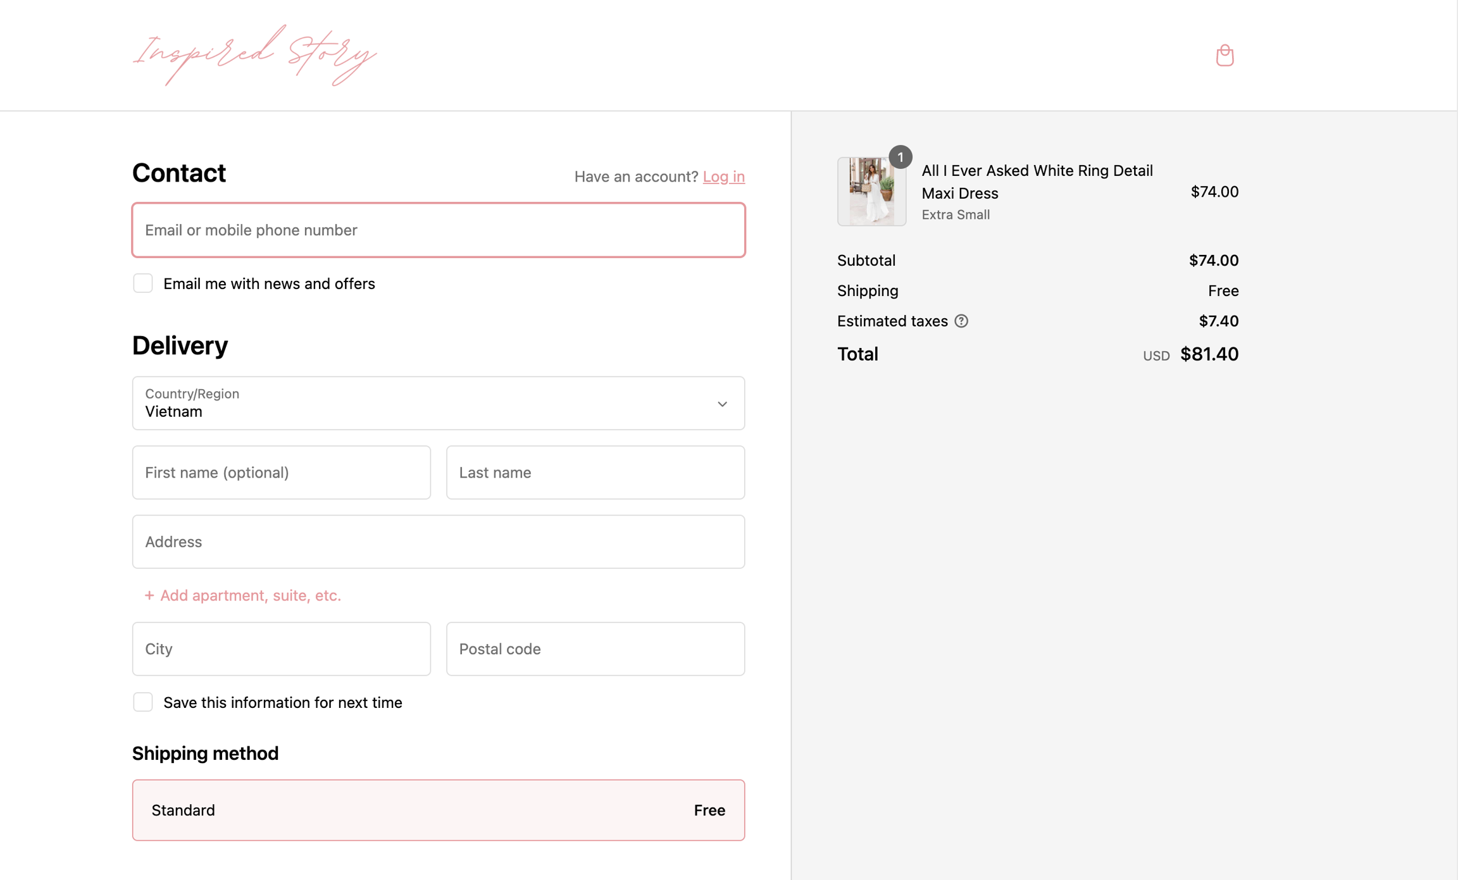
Task: Click the Country/Region chevron arrow
Action: [722, 404]
